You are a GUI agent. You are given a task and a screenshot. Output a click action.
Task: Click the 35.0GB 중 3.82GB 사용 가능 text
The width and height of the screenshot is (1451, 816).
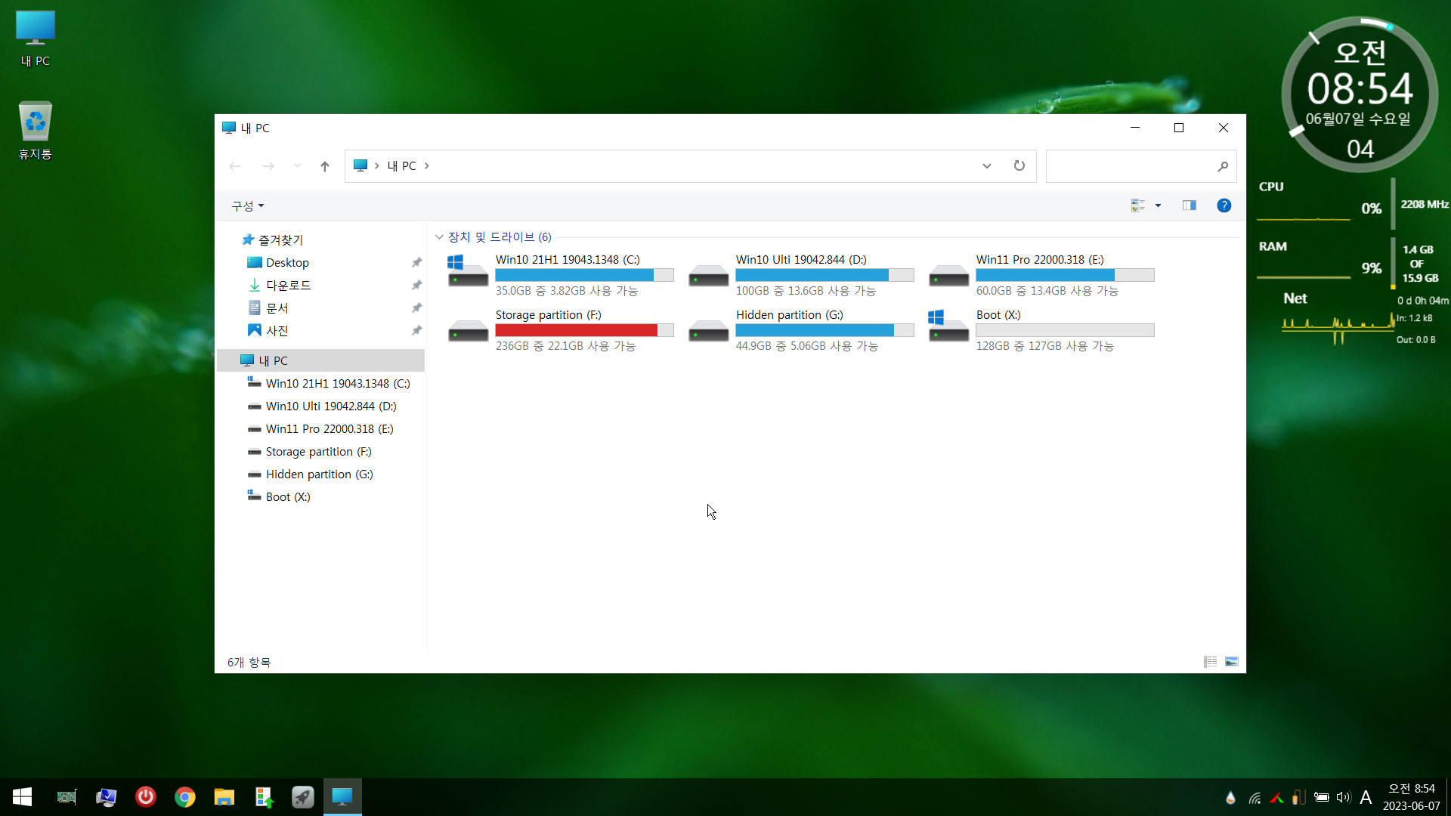click(567, 291)
